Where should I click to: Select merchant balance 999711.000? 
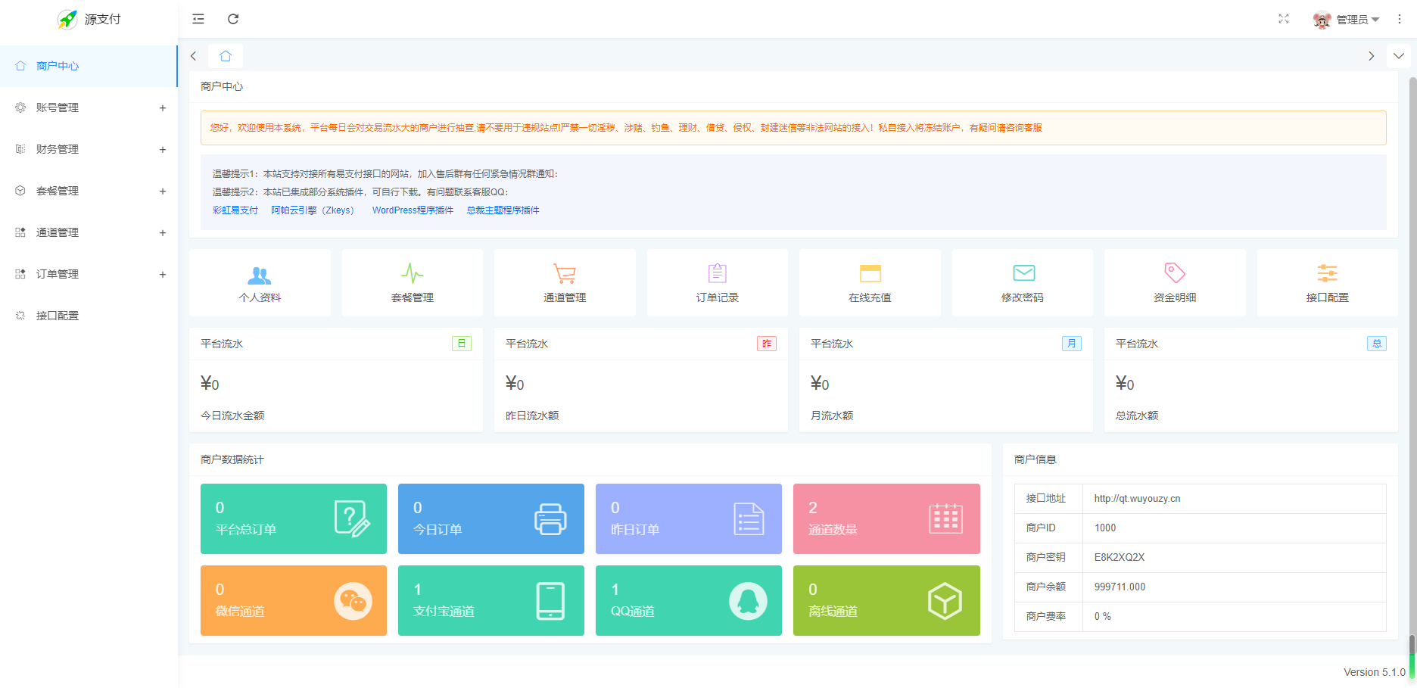coord(1120,587)
